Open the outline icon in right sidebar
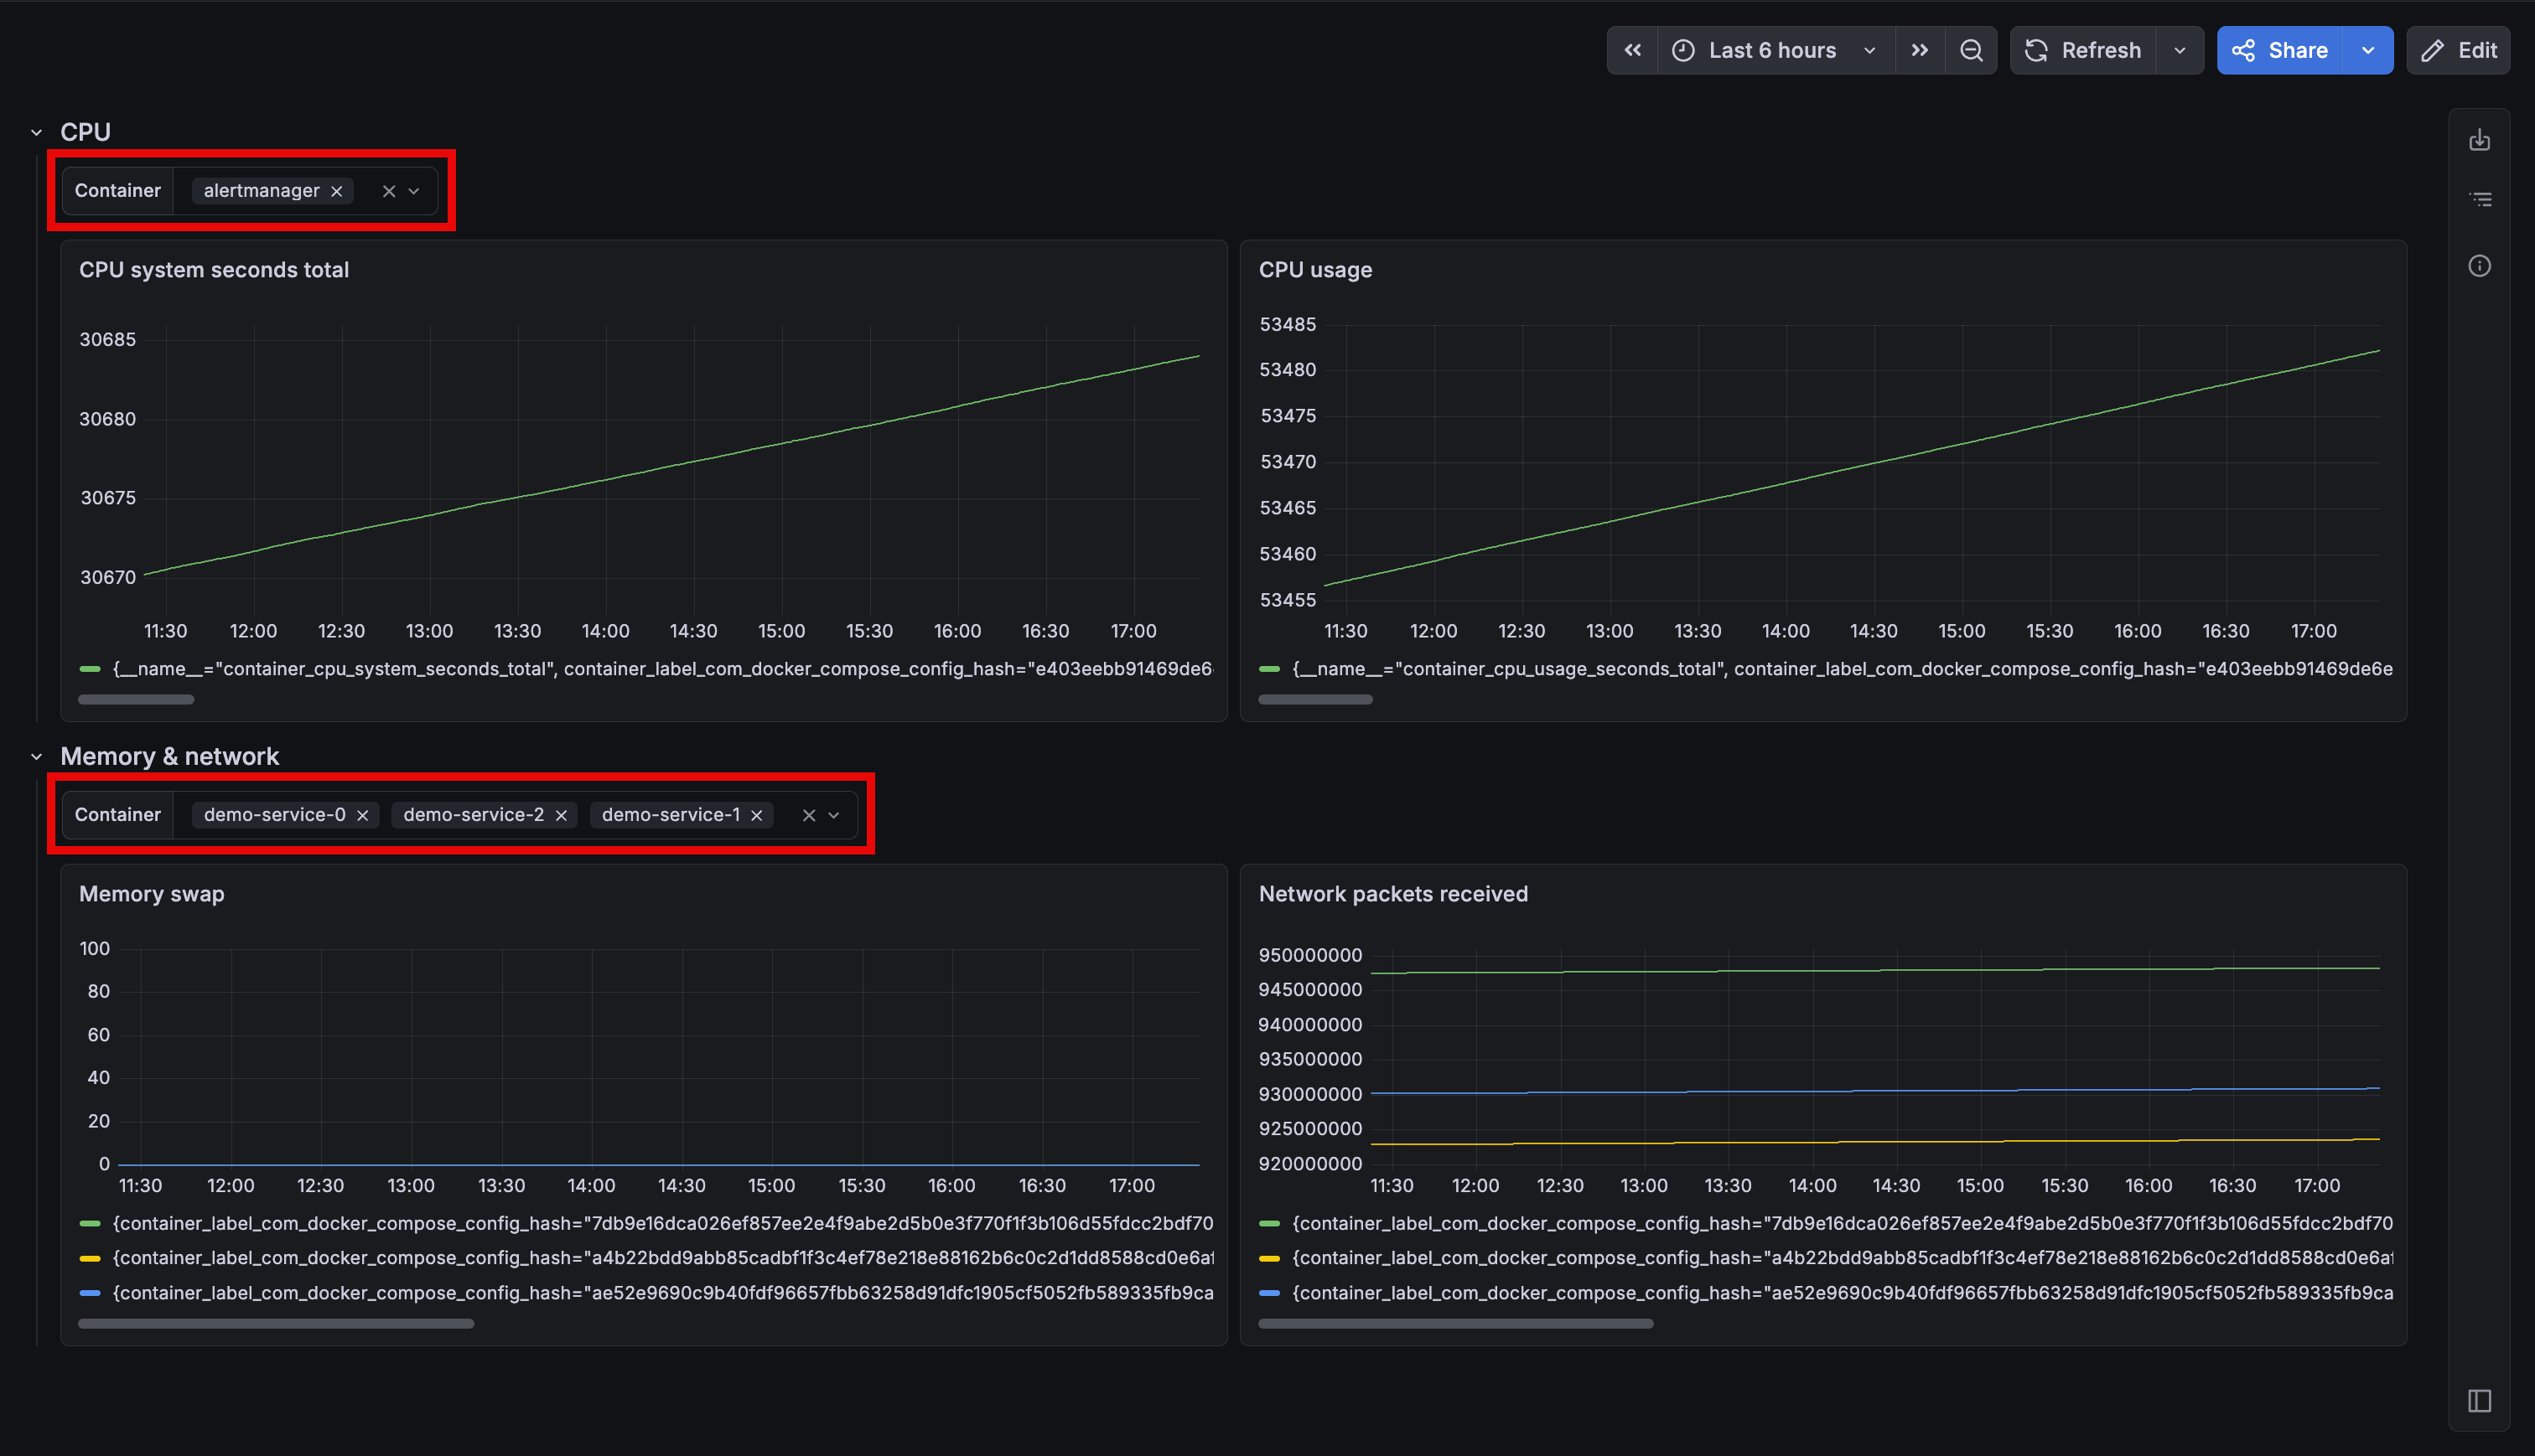Image resolution: width=2535 pixels, height=1456 pixels. click(x=2479, y=200)
